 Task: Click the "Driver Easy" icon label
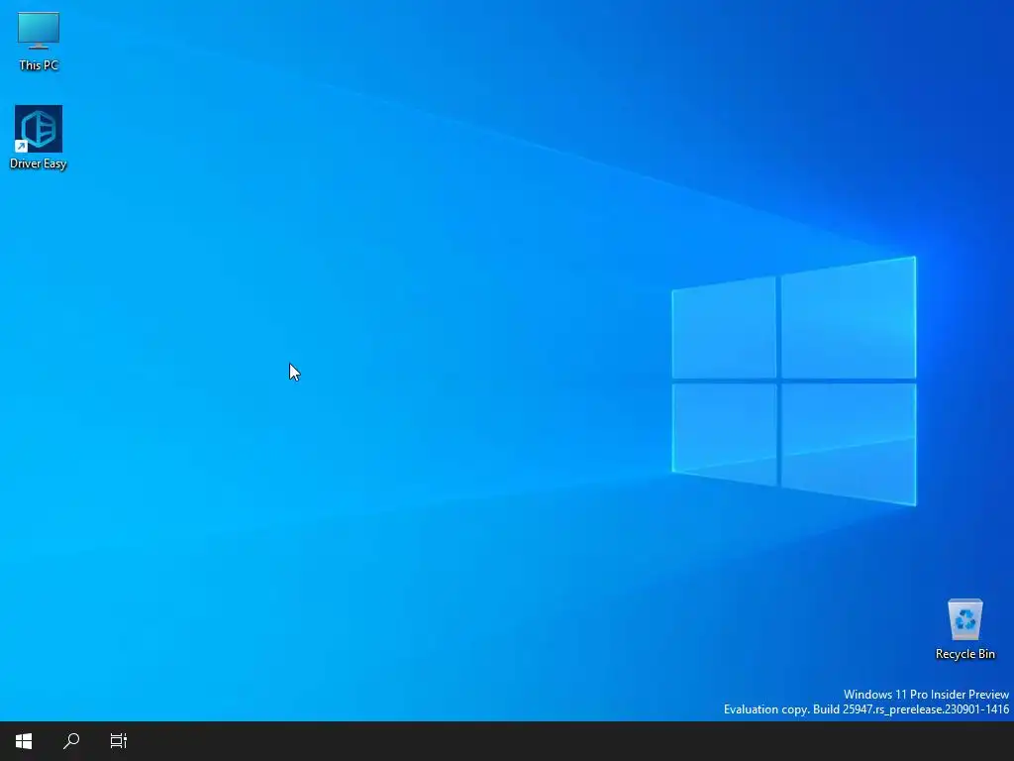pyautogui.click(x=39, y=163)
